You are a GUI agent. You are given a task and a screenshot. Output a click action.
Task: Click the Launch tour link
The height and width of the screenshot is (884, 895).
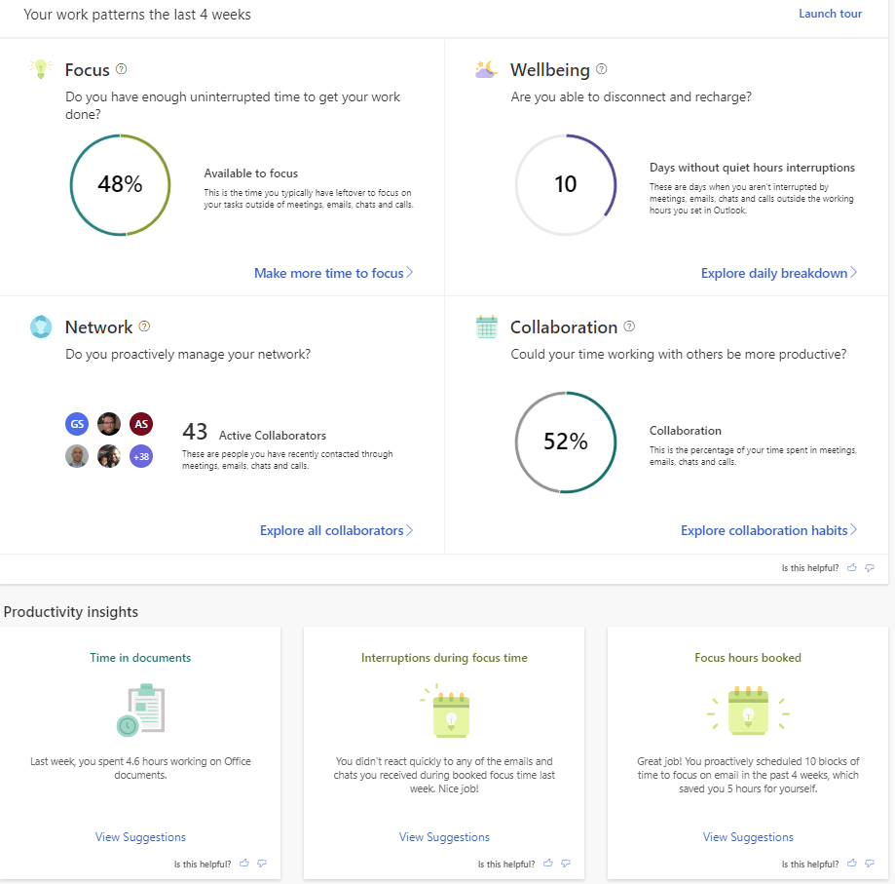[830, 14]
